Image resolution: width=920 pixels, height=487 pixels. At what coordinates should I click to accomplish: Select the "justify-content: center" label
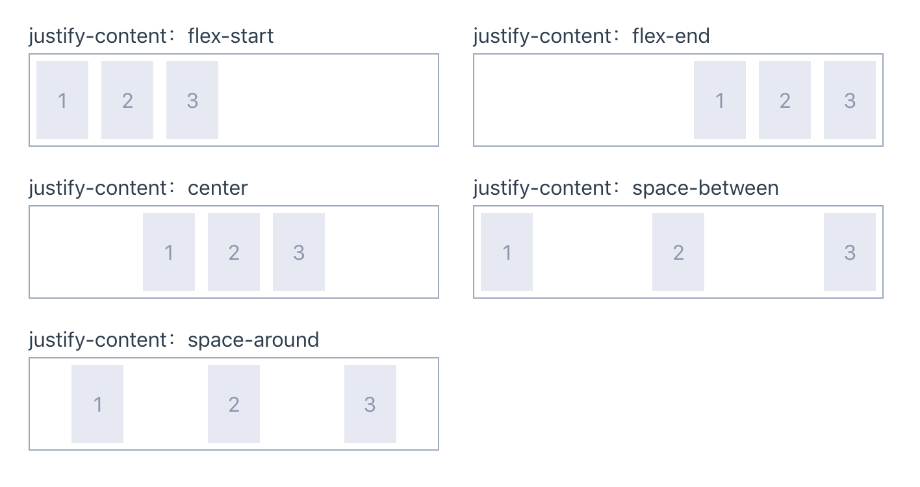pyautogui.click(x=138, y=188)
